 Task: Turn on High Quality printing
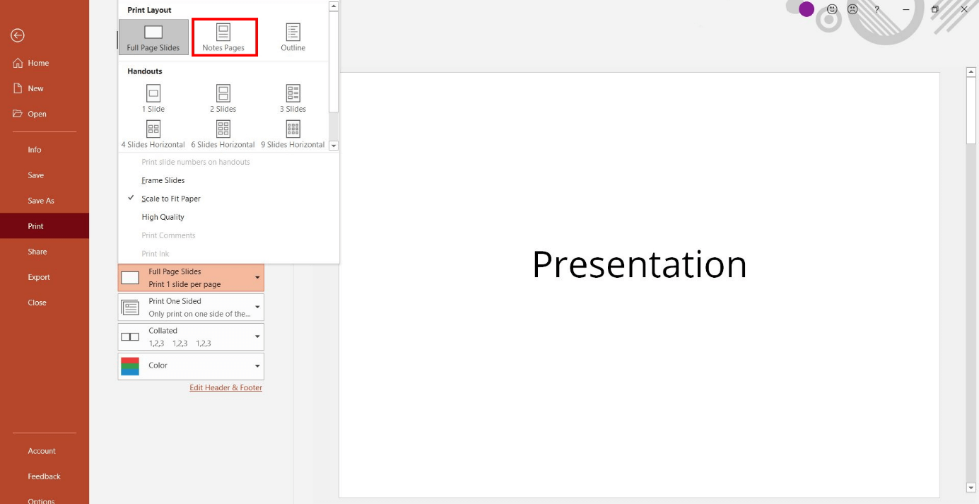point(163,216)
